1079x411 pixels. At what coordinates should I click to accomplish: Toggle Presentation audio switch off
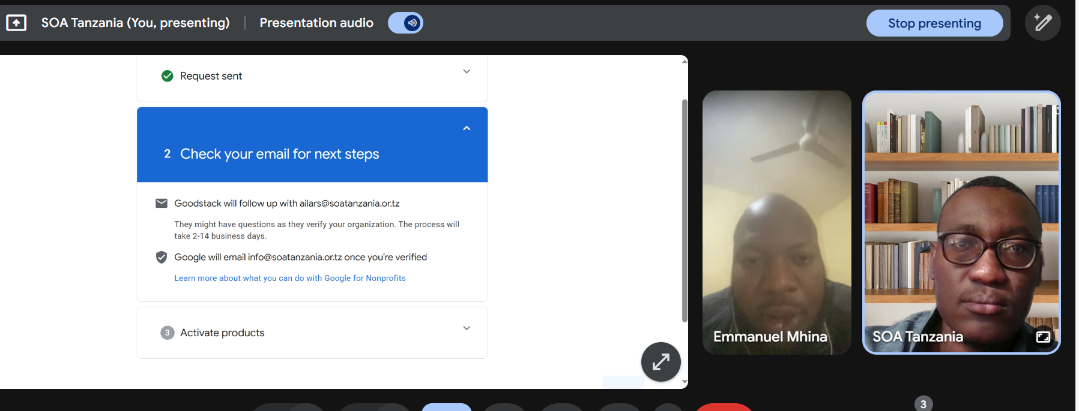click(405, 23)
